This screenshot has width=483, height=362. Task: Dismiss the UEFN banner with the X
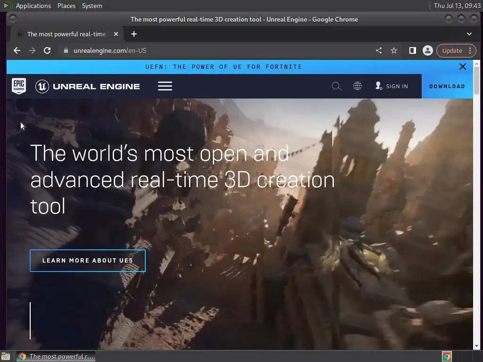(463, 66)
